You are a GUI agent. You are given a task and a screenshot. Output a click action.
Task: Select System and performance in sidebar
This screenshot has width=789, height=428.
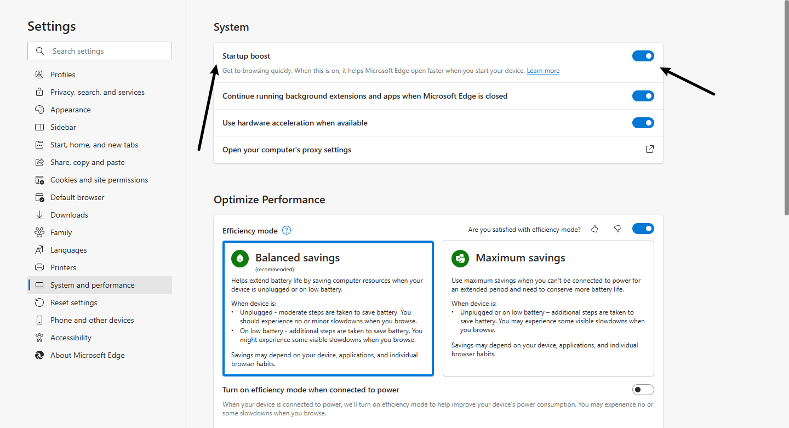(100, 285)
